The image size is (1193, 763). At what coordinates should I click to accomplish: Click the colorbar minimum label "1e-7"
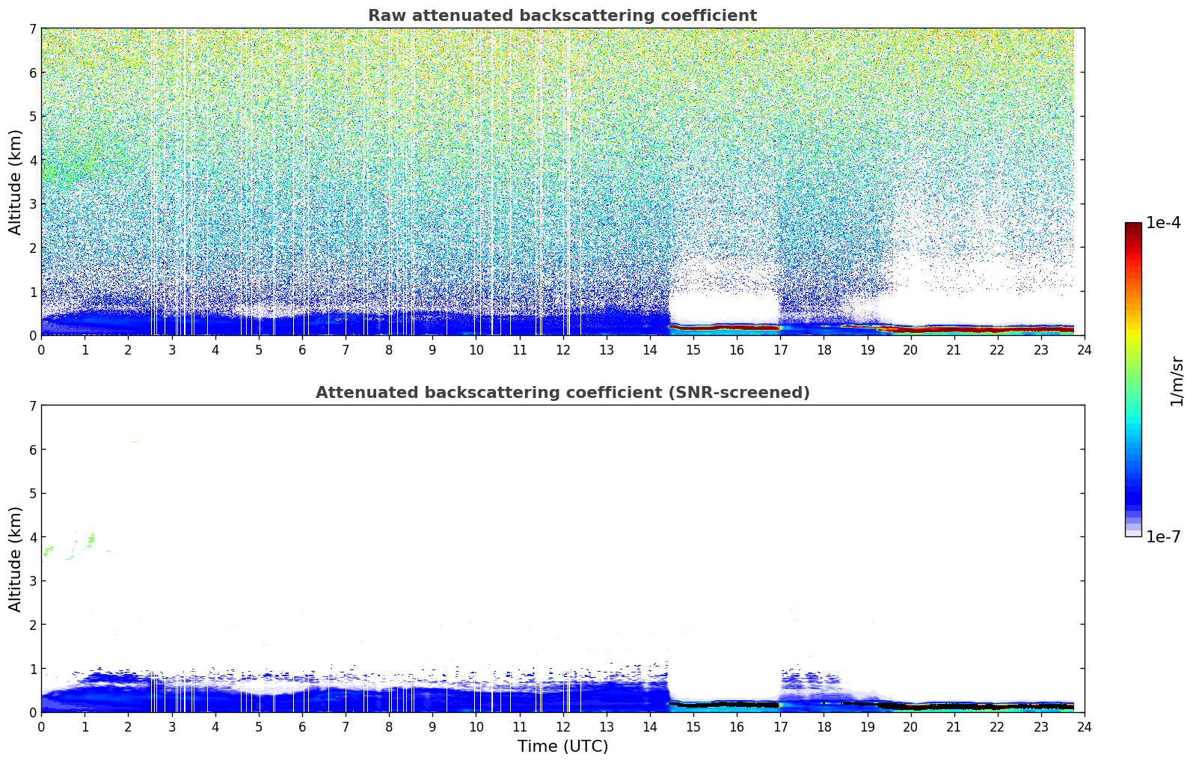1162,536
